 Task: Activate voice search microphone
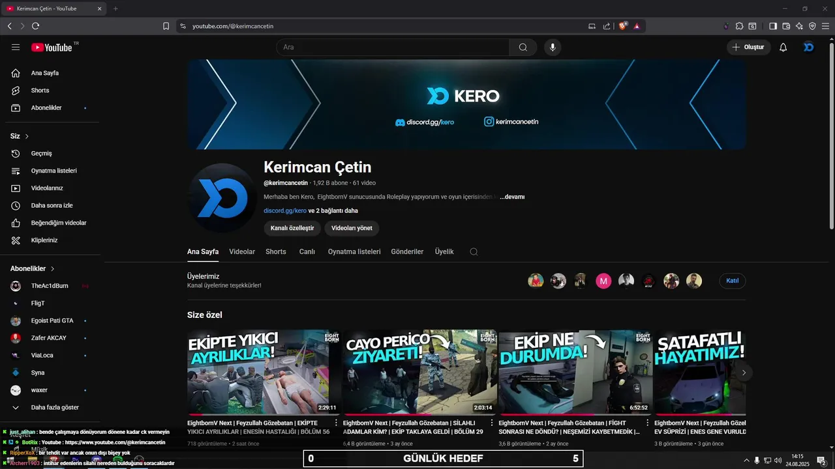[553, 47]
